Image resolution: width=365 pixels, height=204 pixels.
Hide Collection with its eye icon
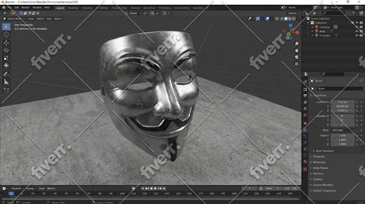click(x=356, y=23)
